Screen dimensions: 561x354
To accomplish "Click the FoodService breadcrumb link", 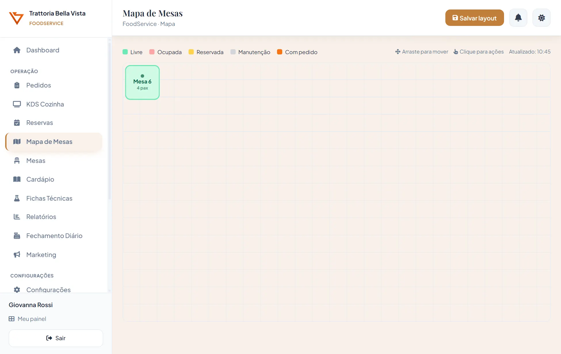I will tap(140, 24).
